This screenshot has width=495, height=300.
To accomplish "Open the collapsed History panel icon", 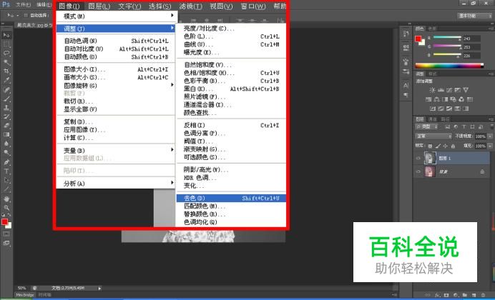I will tap(406, 34).
